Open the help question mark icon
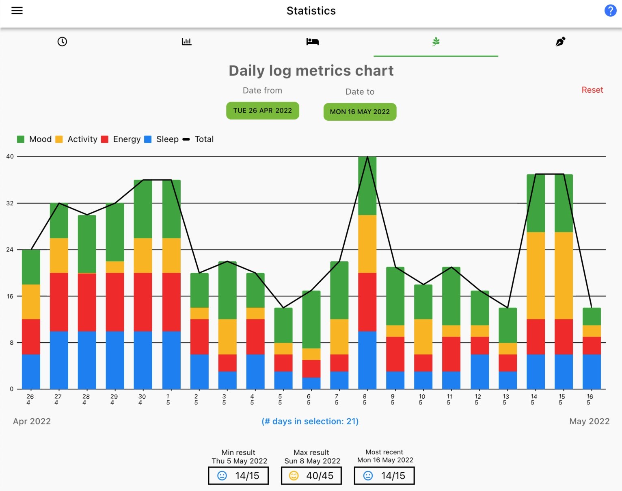Screen dimensions: 622x491 [610, 11]
